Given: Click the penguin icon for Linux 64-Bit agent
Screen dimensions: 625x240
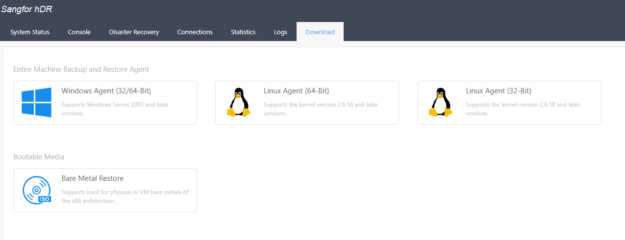Looking at the screenshot, I should tap(239, 102).
